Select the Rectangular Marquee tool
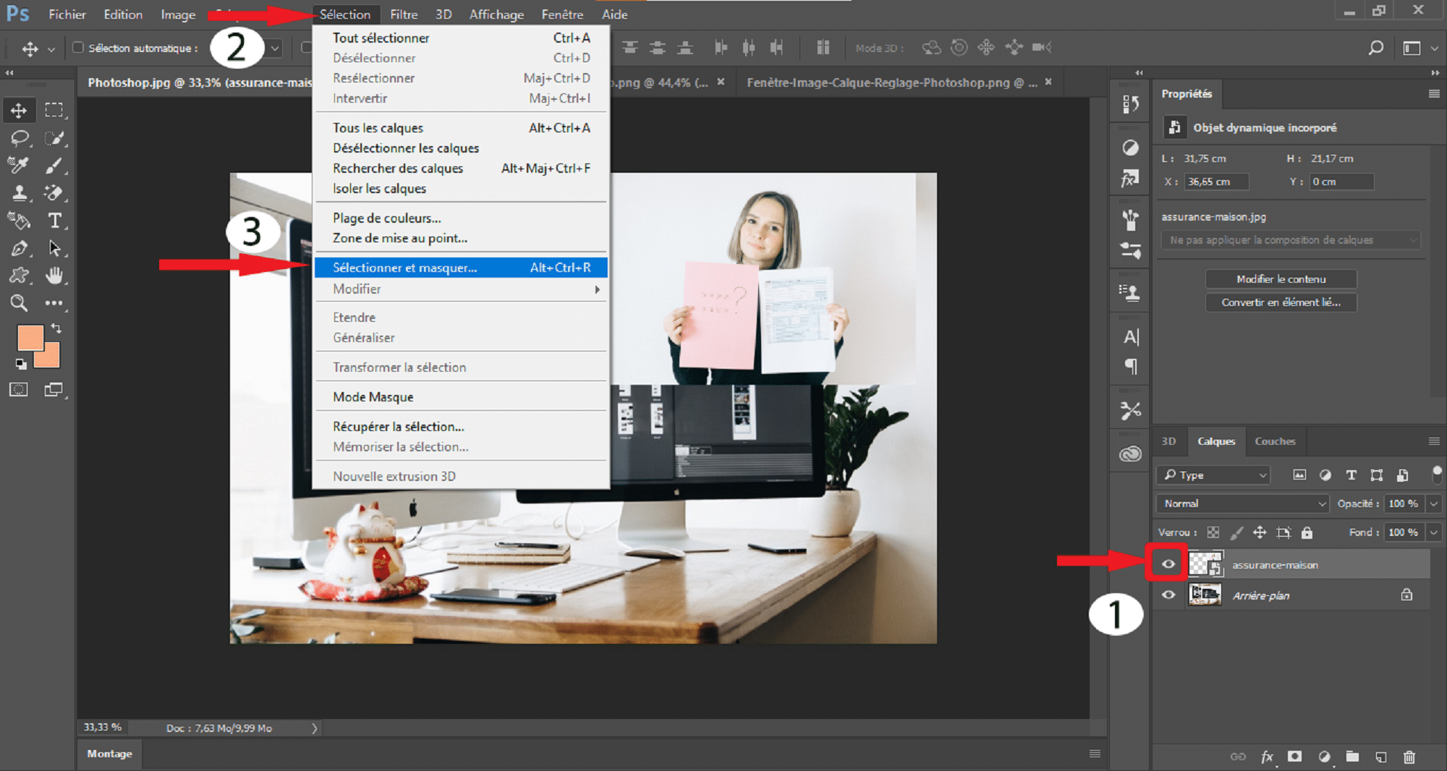This screenshot has width=1447, height=771. pyautogui.click(x=54, y=110)
